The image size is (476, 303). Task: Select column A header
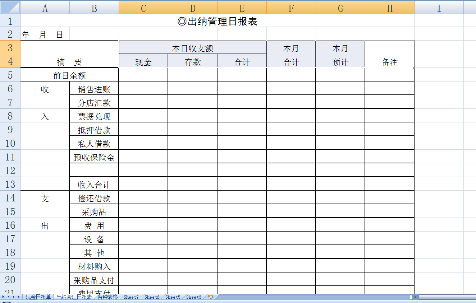[x=45, y=7]
